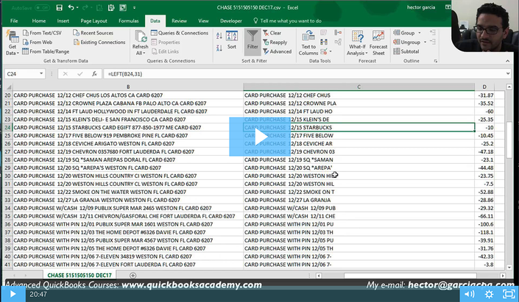Viewport: 519px width, 302px height.
Task: Switch to the View tab
Action: (x=203, y=21)
